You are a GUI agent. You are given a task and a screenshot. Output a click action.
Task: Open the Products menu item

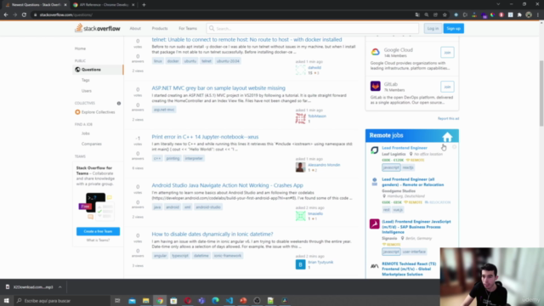click(x=160, y=28)
